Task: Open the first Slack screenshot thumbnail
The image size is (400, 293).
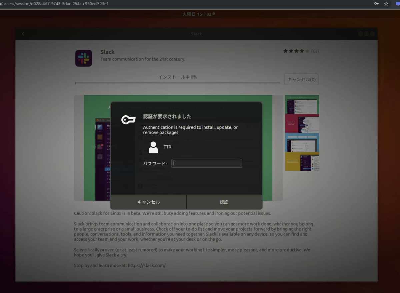Action: pyautogui.click(x=302, y=104)
